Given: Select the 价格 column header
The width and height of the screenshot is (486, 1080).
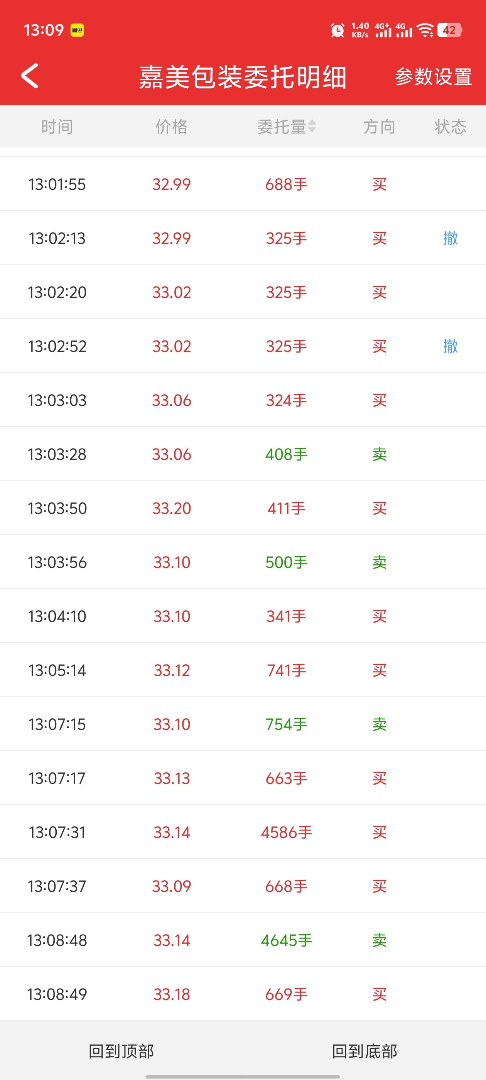Looking at the screenshot, I should (x=172, y=127).
